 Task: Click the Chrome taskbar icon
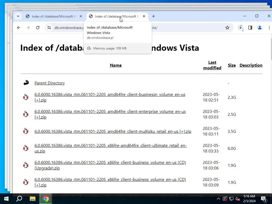[x=46, y=199]
